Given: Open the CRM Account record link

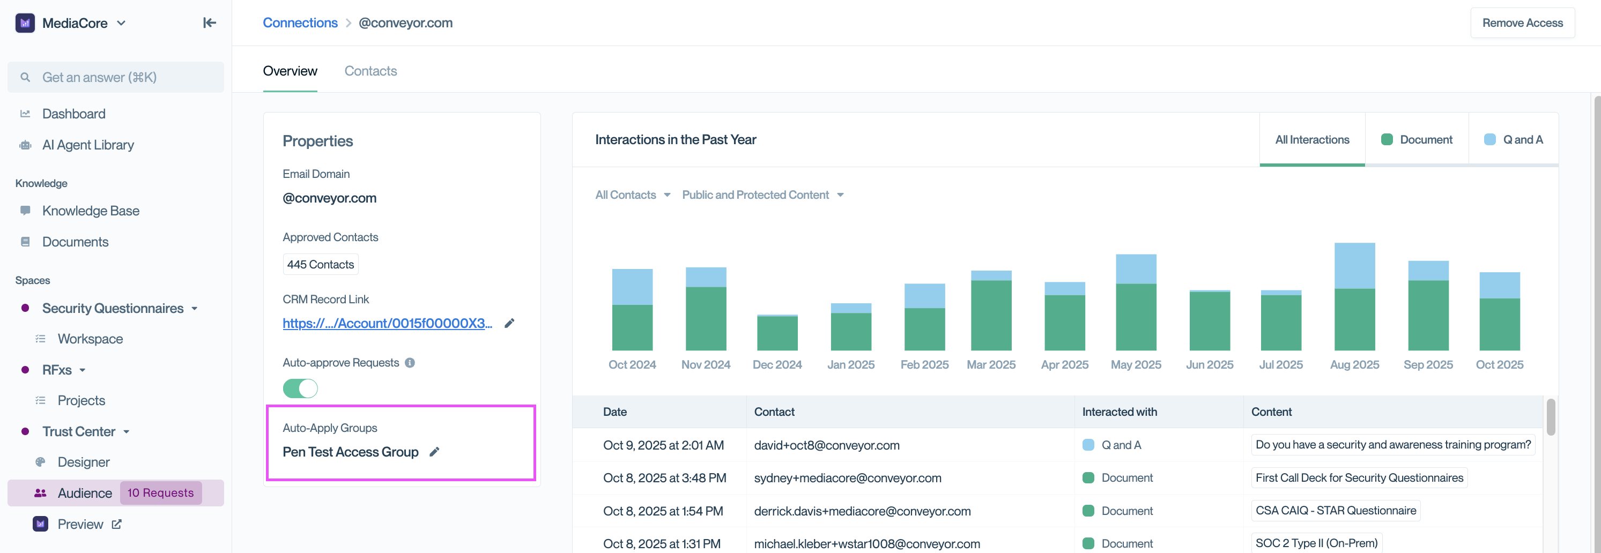Looking at the screenshot, I should (387, 323).
